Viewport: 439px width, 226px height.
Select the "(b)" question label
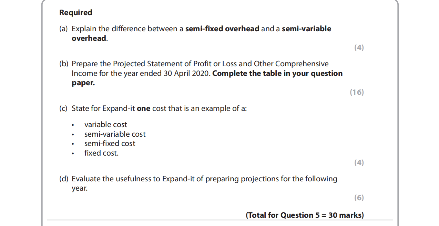64,64
